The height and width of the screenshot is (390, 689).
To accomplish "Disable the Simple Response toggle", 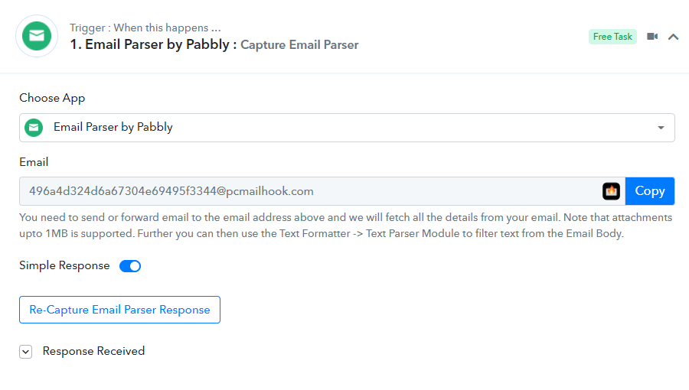I will (x=130, y=266).
